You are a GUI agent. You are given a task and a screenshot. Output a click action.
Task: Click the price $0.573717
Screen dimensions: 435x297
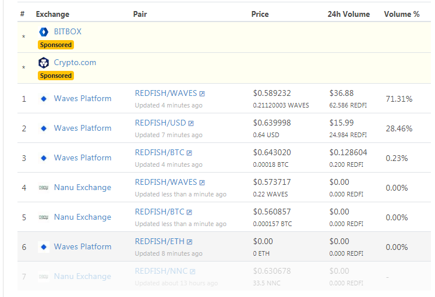272,182
